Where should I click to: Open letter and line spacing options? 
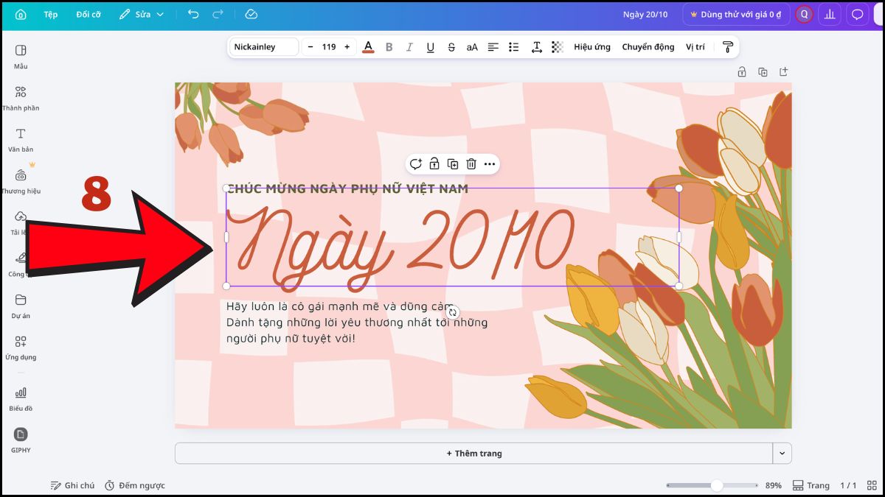[537, 47]
